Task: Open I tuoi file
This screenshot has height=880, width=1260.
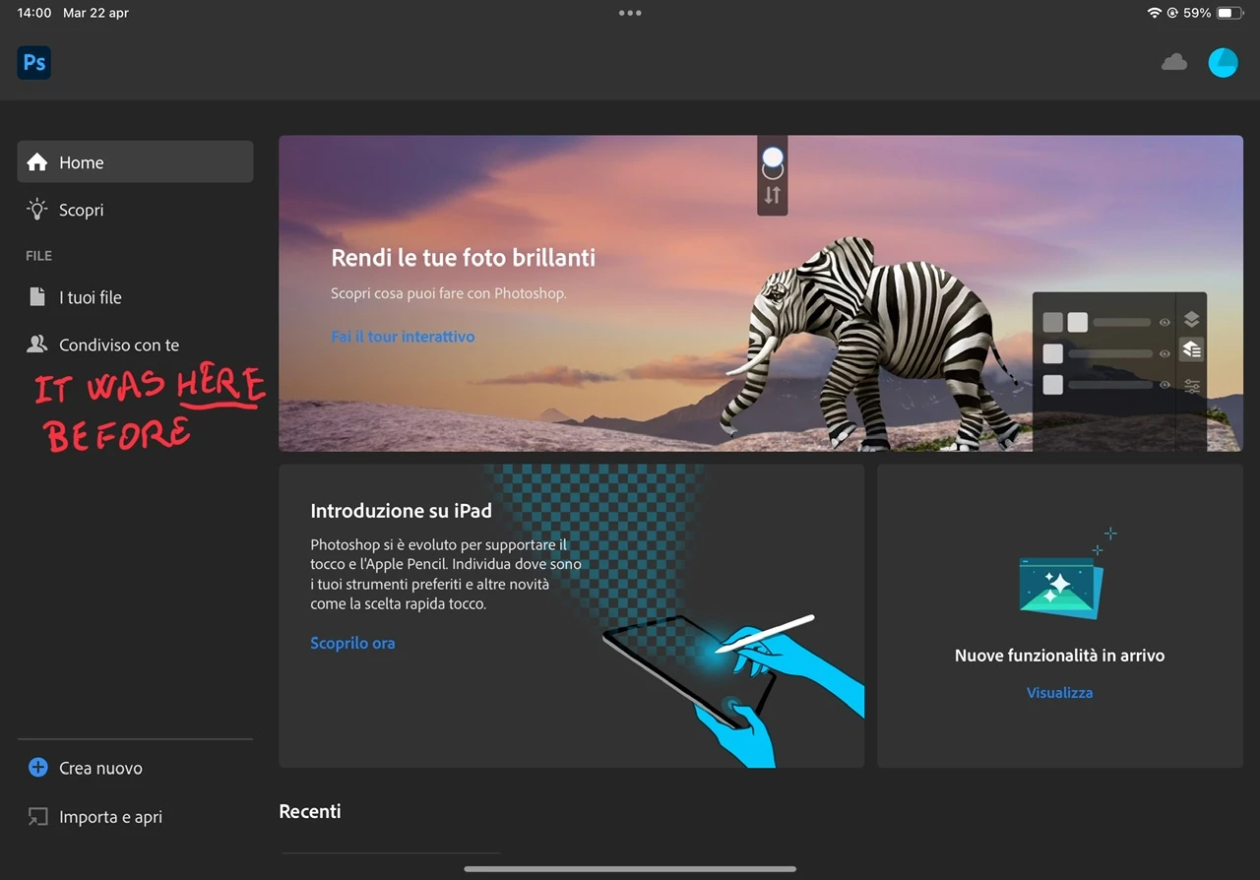Action: tap(135, 297)
